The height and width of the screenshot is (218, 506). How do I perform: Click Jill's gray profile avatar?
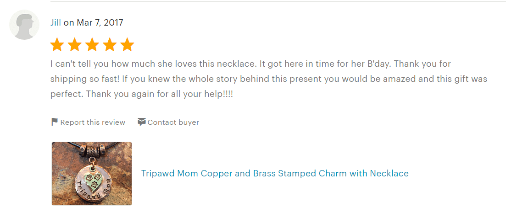click(24, 25)
